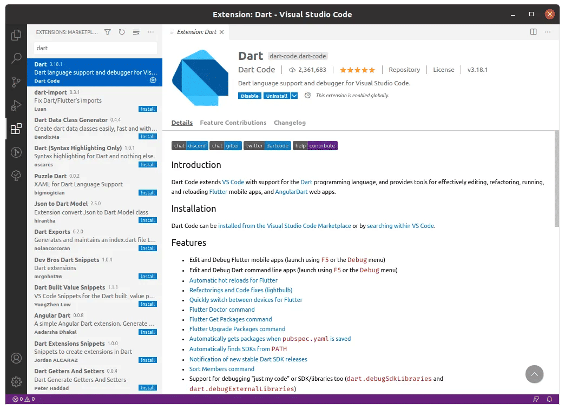Click the scroll-to-top round button
Image resolution: width=565 pixels, height=410 pixels.
pos(534,374)
